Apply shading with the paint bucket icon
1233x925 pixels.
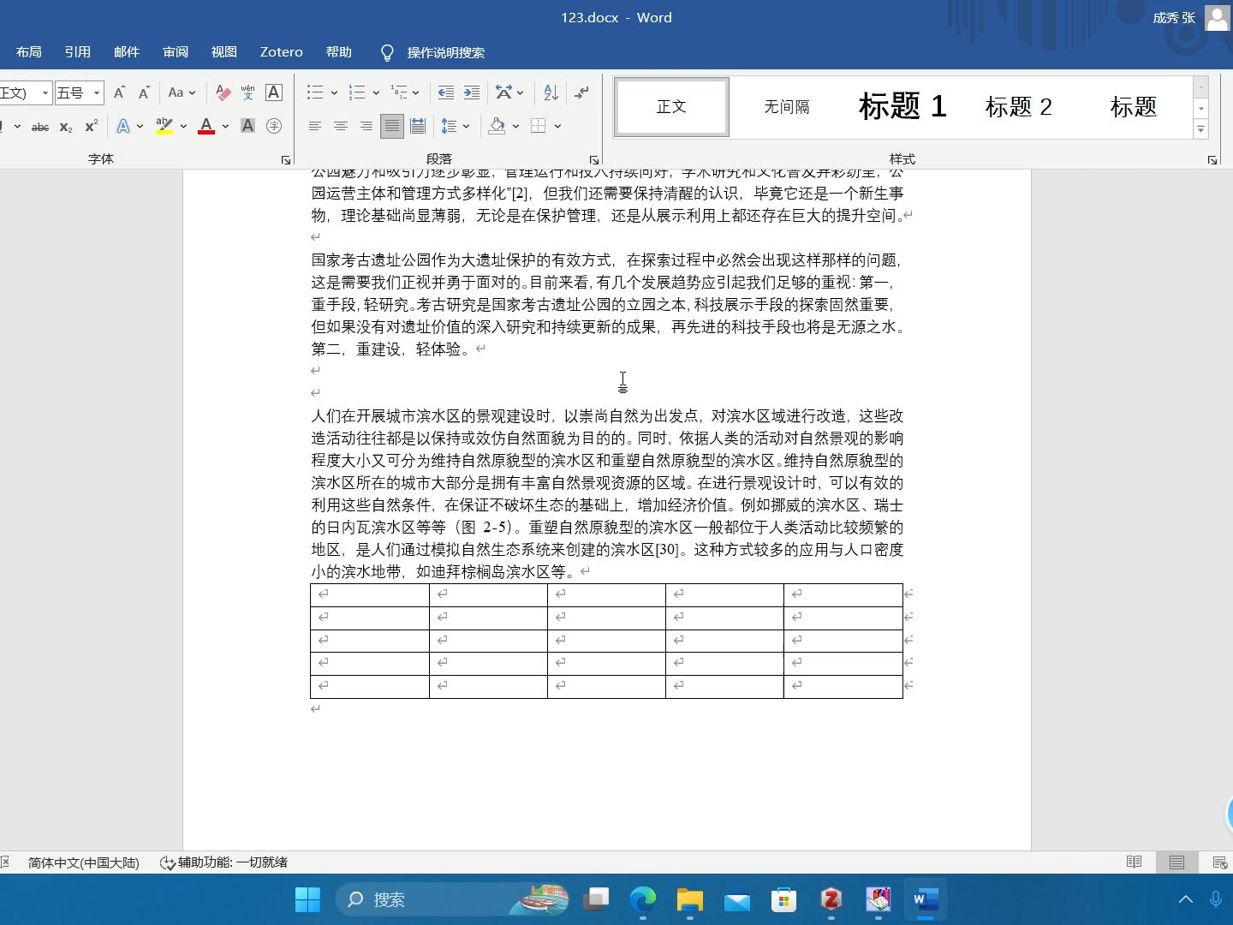(x=498, y=126)
